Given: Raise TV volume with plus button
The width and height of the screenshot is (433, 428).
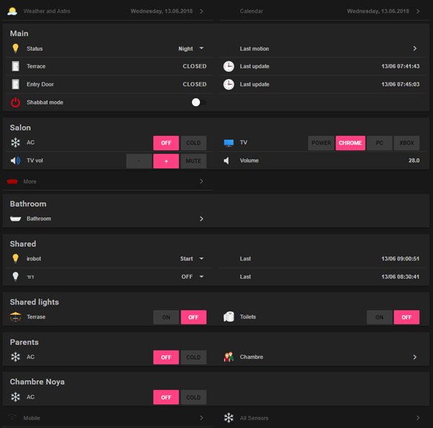Looking at the screenshot, I should click(166, 161).
